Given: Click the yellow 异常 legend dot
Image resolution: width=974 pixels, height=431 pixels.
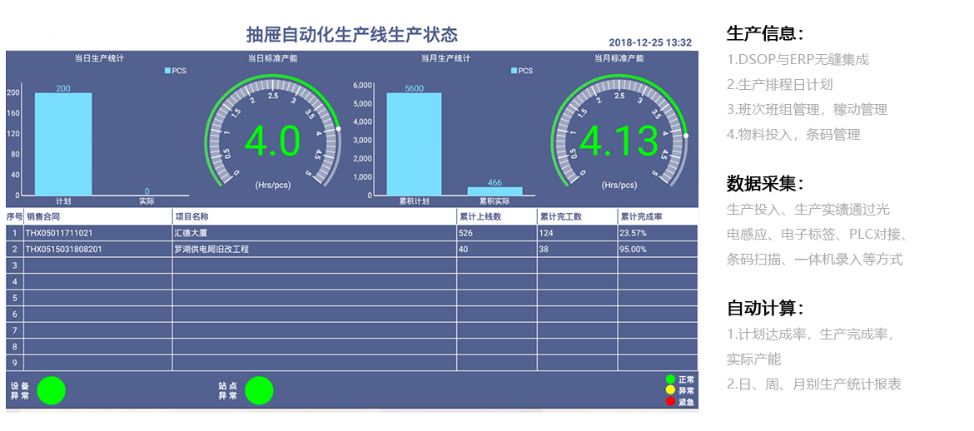Looking at the screenshot, I should (x=670, y=390).
